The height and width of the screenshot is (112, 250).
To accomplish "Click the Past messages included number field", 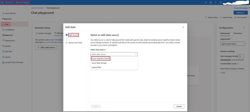I will (241, 56).
